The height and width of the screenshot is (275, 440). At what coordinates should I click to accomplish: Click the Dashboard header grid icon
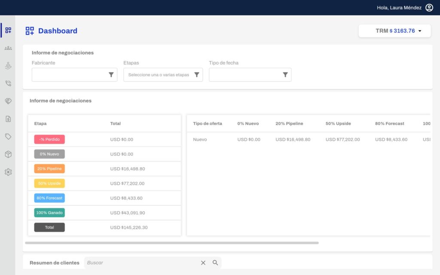coord(30,31)
